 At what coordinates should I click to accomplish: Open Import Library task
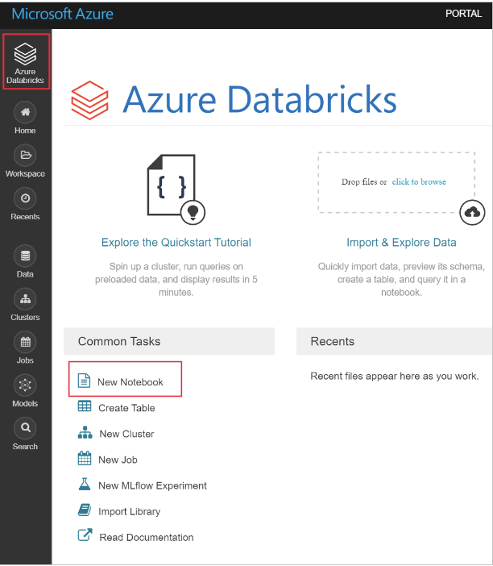coord(129,511)
